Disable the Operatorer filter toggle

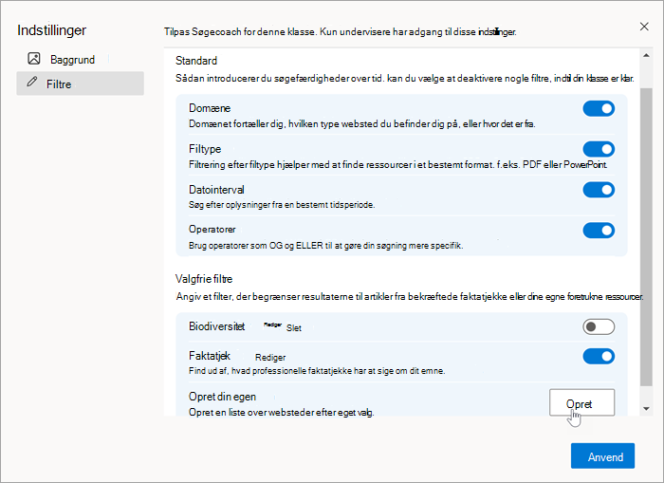tap(599, 231)
